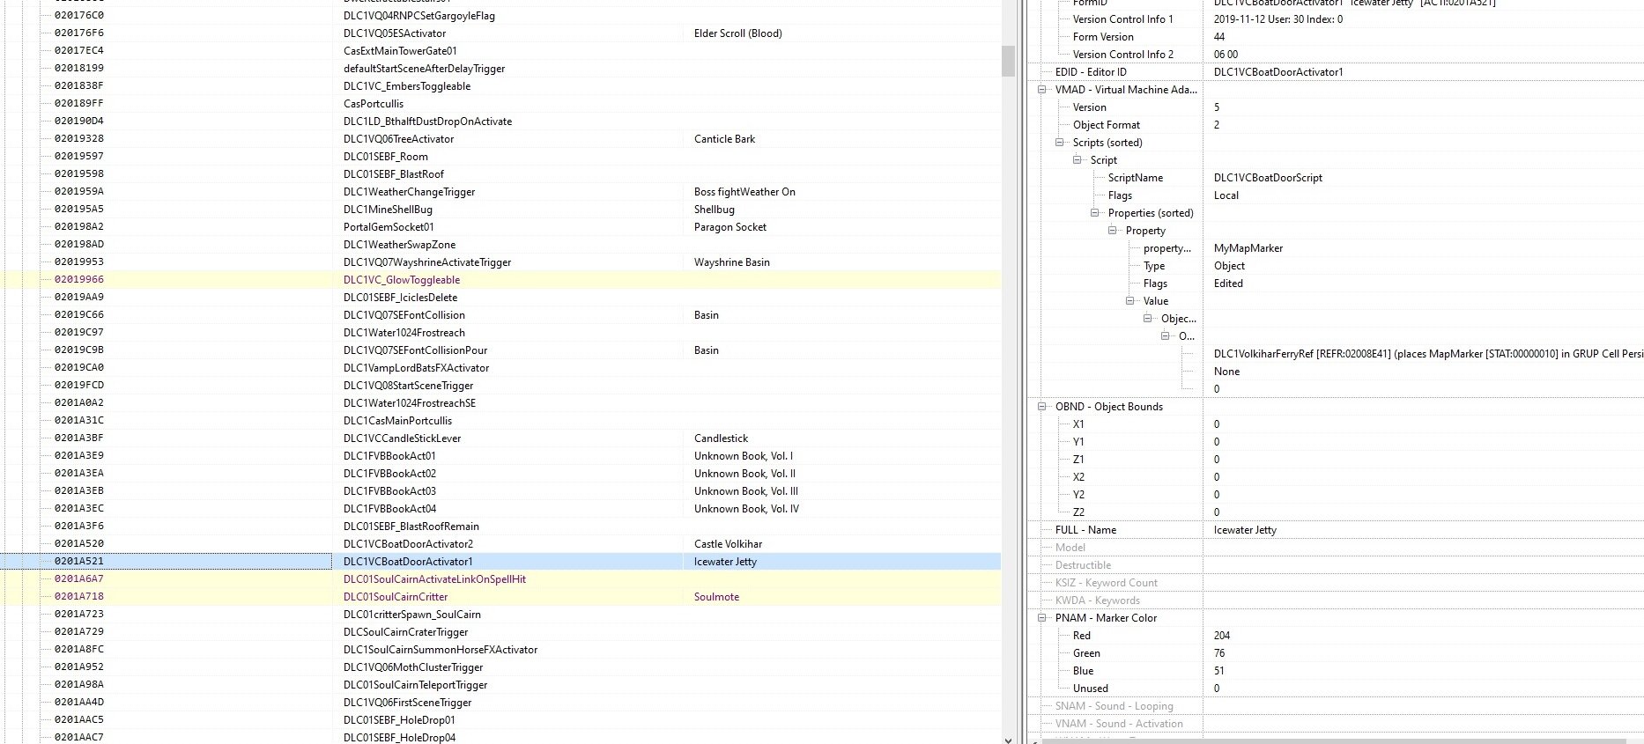The height and width of the screenshot is (744, 1644).
Task: Select the DLC1VCBoatDoorActivator1 record row
Action: coord(500,562)
